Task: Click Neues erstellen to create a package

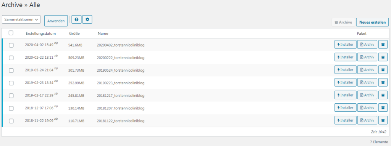Action: tap(372, 22)
